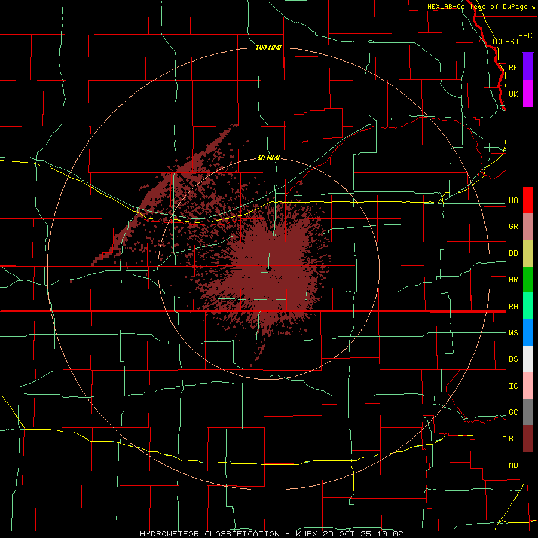
Task: Click the '100 NMI' range ring label
Action: coord(268,47)
